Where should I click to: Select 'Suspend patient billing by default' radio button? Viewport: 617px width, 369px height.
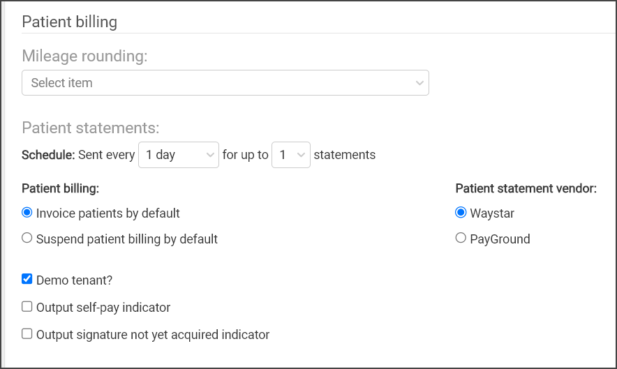click(27, 238)
